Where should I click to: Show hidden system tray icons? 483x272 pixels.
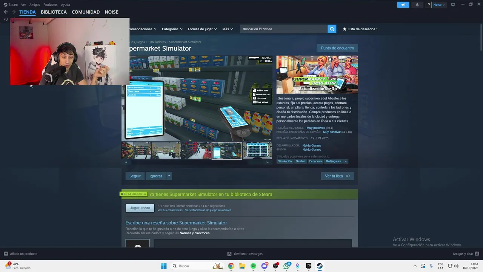pos(415,266)
